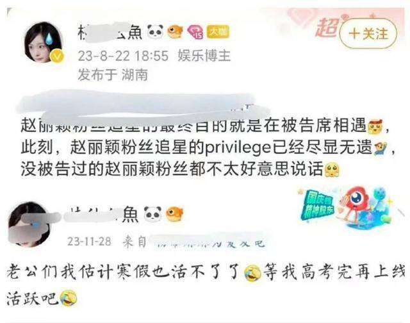Open the pink membership level 15 badge
This screenshot has height=323, width=410.
coord(195,32)
